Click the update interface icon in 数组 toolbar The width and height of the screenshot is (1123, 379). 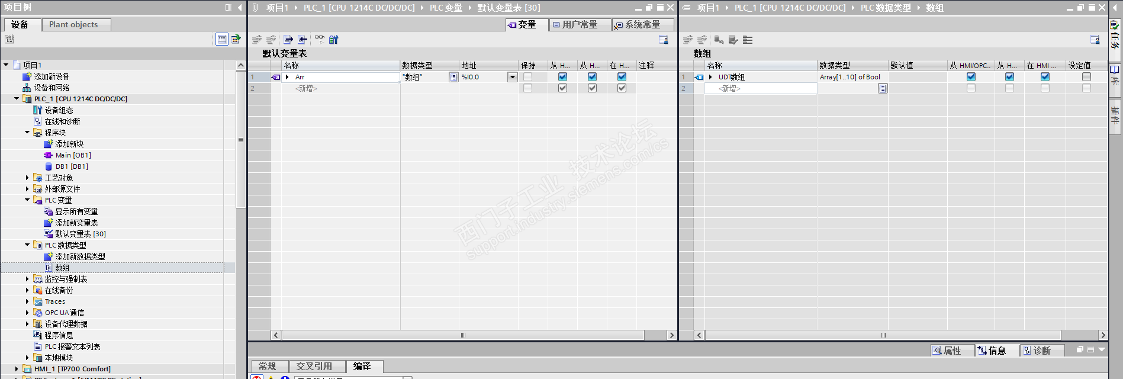(x=719, y=40)
